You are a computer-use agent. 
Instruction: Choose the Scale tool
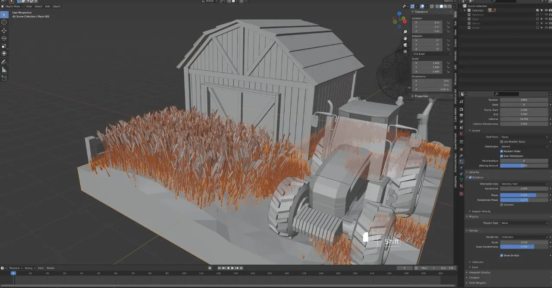(x=4, y=46)
